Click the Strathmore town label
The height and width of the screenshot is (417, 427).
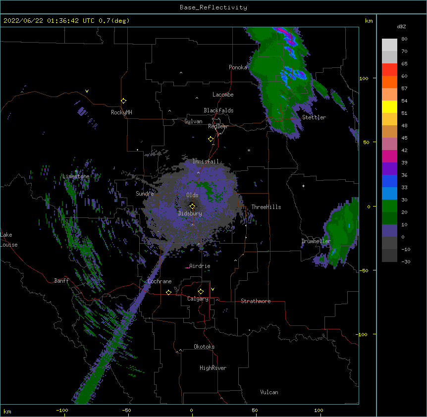click(x=256, y=301)
